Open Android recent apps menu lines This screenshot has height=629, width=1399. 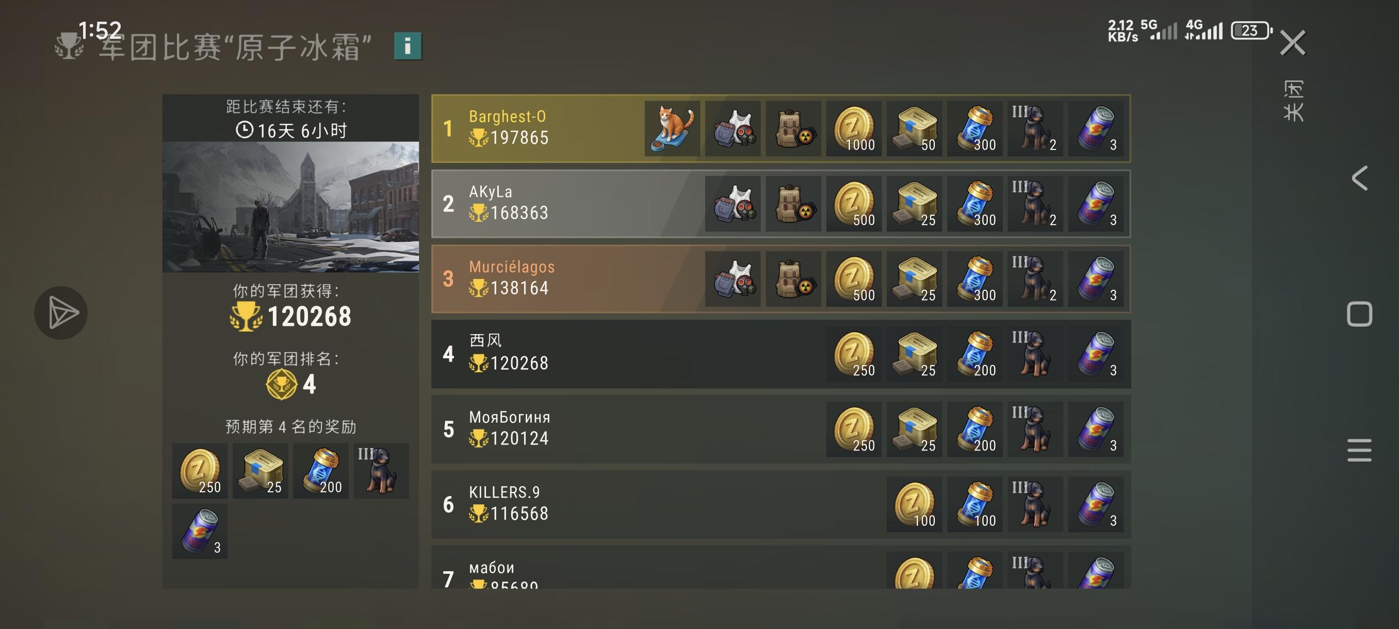1359,450
